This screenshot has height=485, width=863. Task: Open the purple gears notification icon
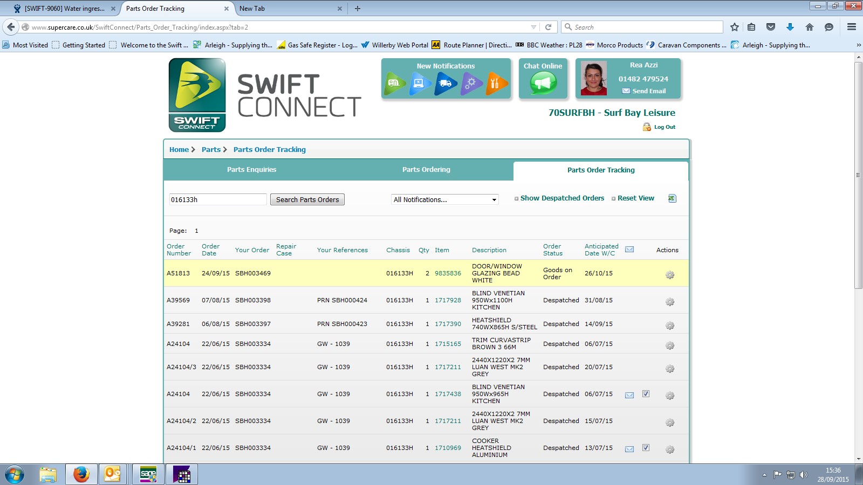pyautogui.click(x=471, y=84)
